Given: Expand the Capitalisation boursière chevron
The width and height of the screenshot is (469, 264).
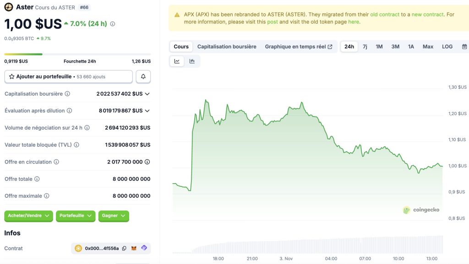Looking at the screenshot, I should (147, 94).
